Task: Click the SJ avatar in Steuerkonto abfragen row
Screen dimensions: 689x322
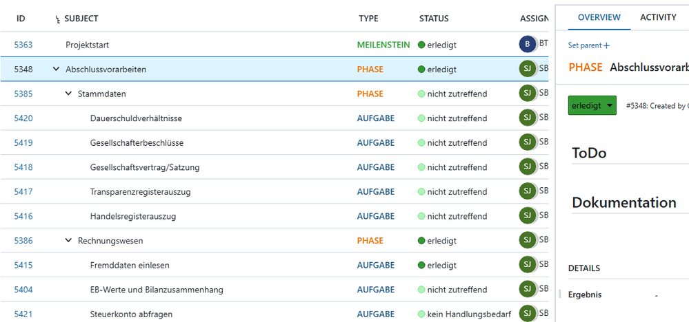Action: pos(528,314)
